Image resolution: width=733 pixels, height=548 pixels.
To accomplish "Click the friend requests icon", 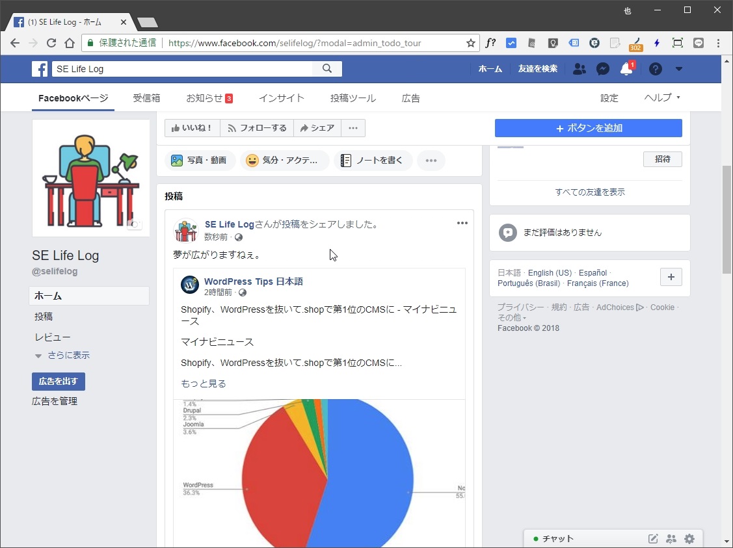I will tap(579, 69).
